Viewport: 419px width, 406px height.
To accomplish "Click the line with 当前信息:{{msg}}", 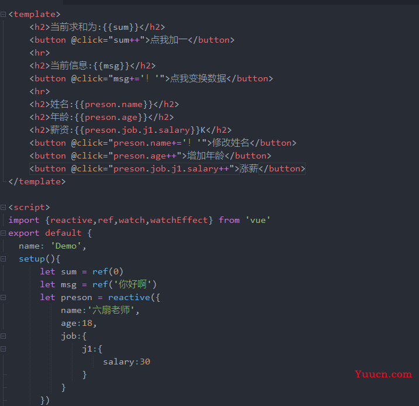I will click(92, 66).
